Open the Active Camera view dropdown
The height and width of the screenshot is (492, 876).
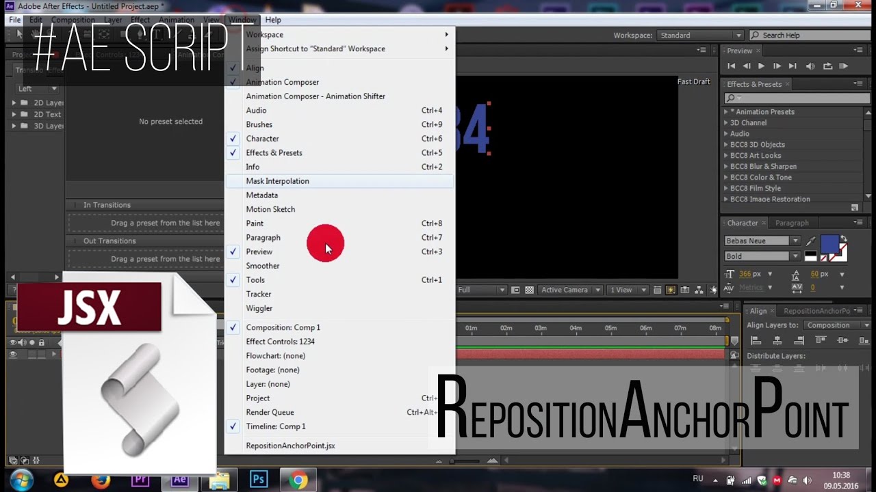(x=569, y=290)
